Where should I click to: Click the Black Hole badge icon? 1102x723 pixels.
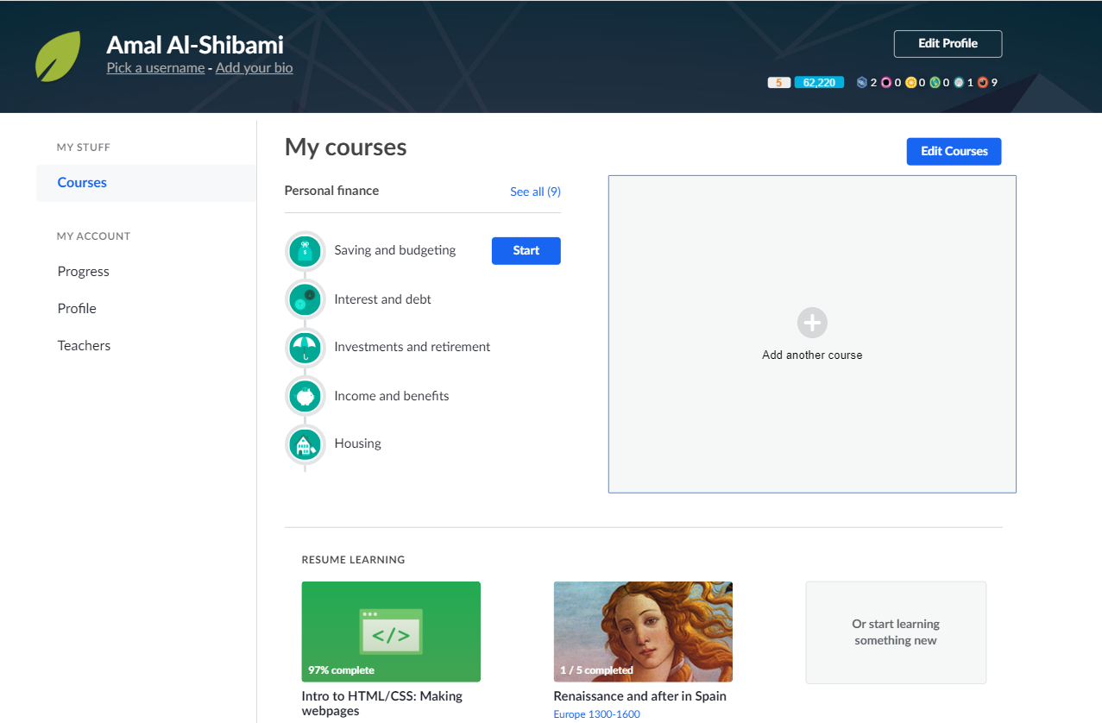(885, 83)
